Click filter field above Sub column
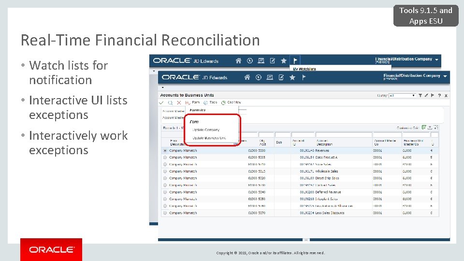 282,135
